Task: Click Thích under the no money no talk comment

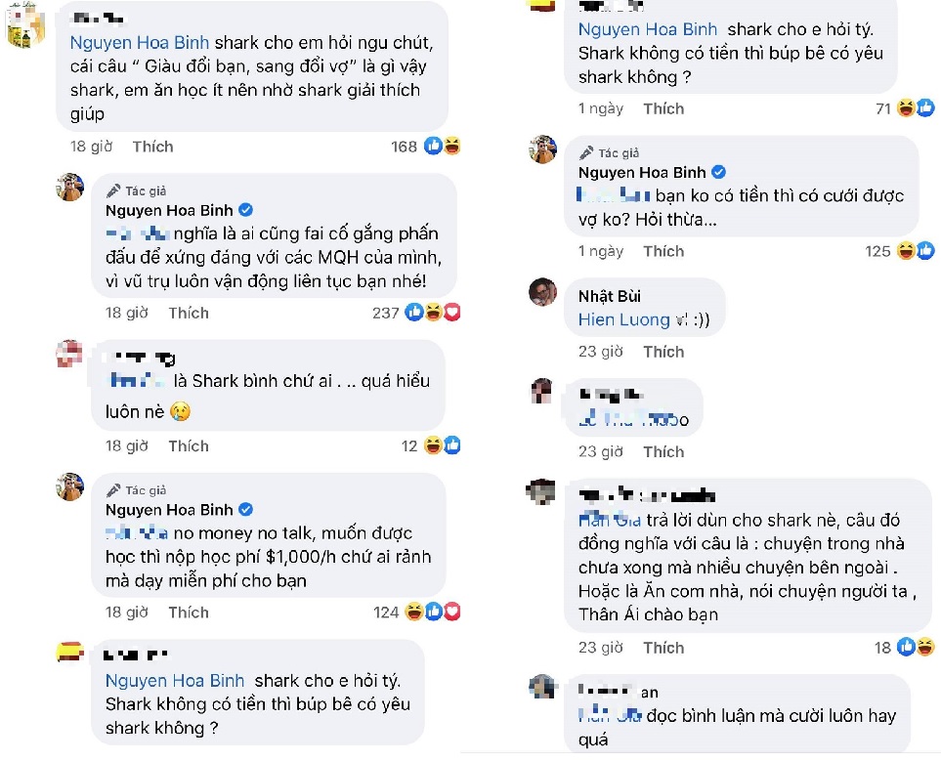Action: pyautogui.click(x=188, y=613)
